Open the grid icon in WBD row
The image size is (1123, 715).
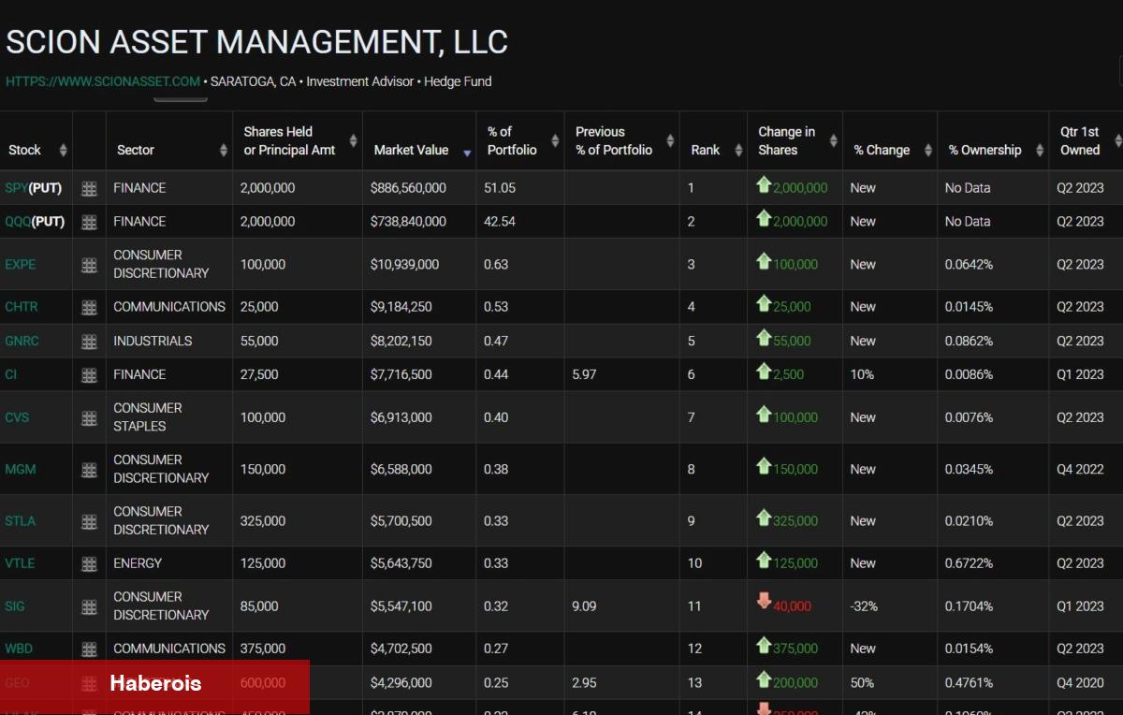pyautogui.click(x=89, y=649)
